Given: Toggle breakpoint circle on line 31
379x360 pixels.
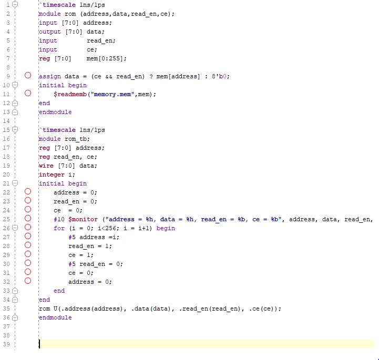Looking at the screenshot, I should [x=28, y=272].
